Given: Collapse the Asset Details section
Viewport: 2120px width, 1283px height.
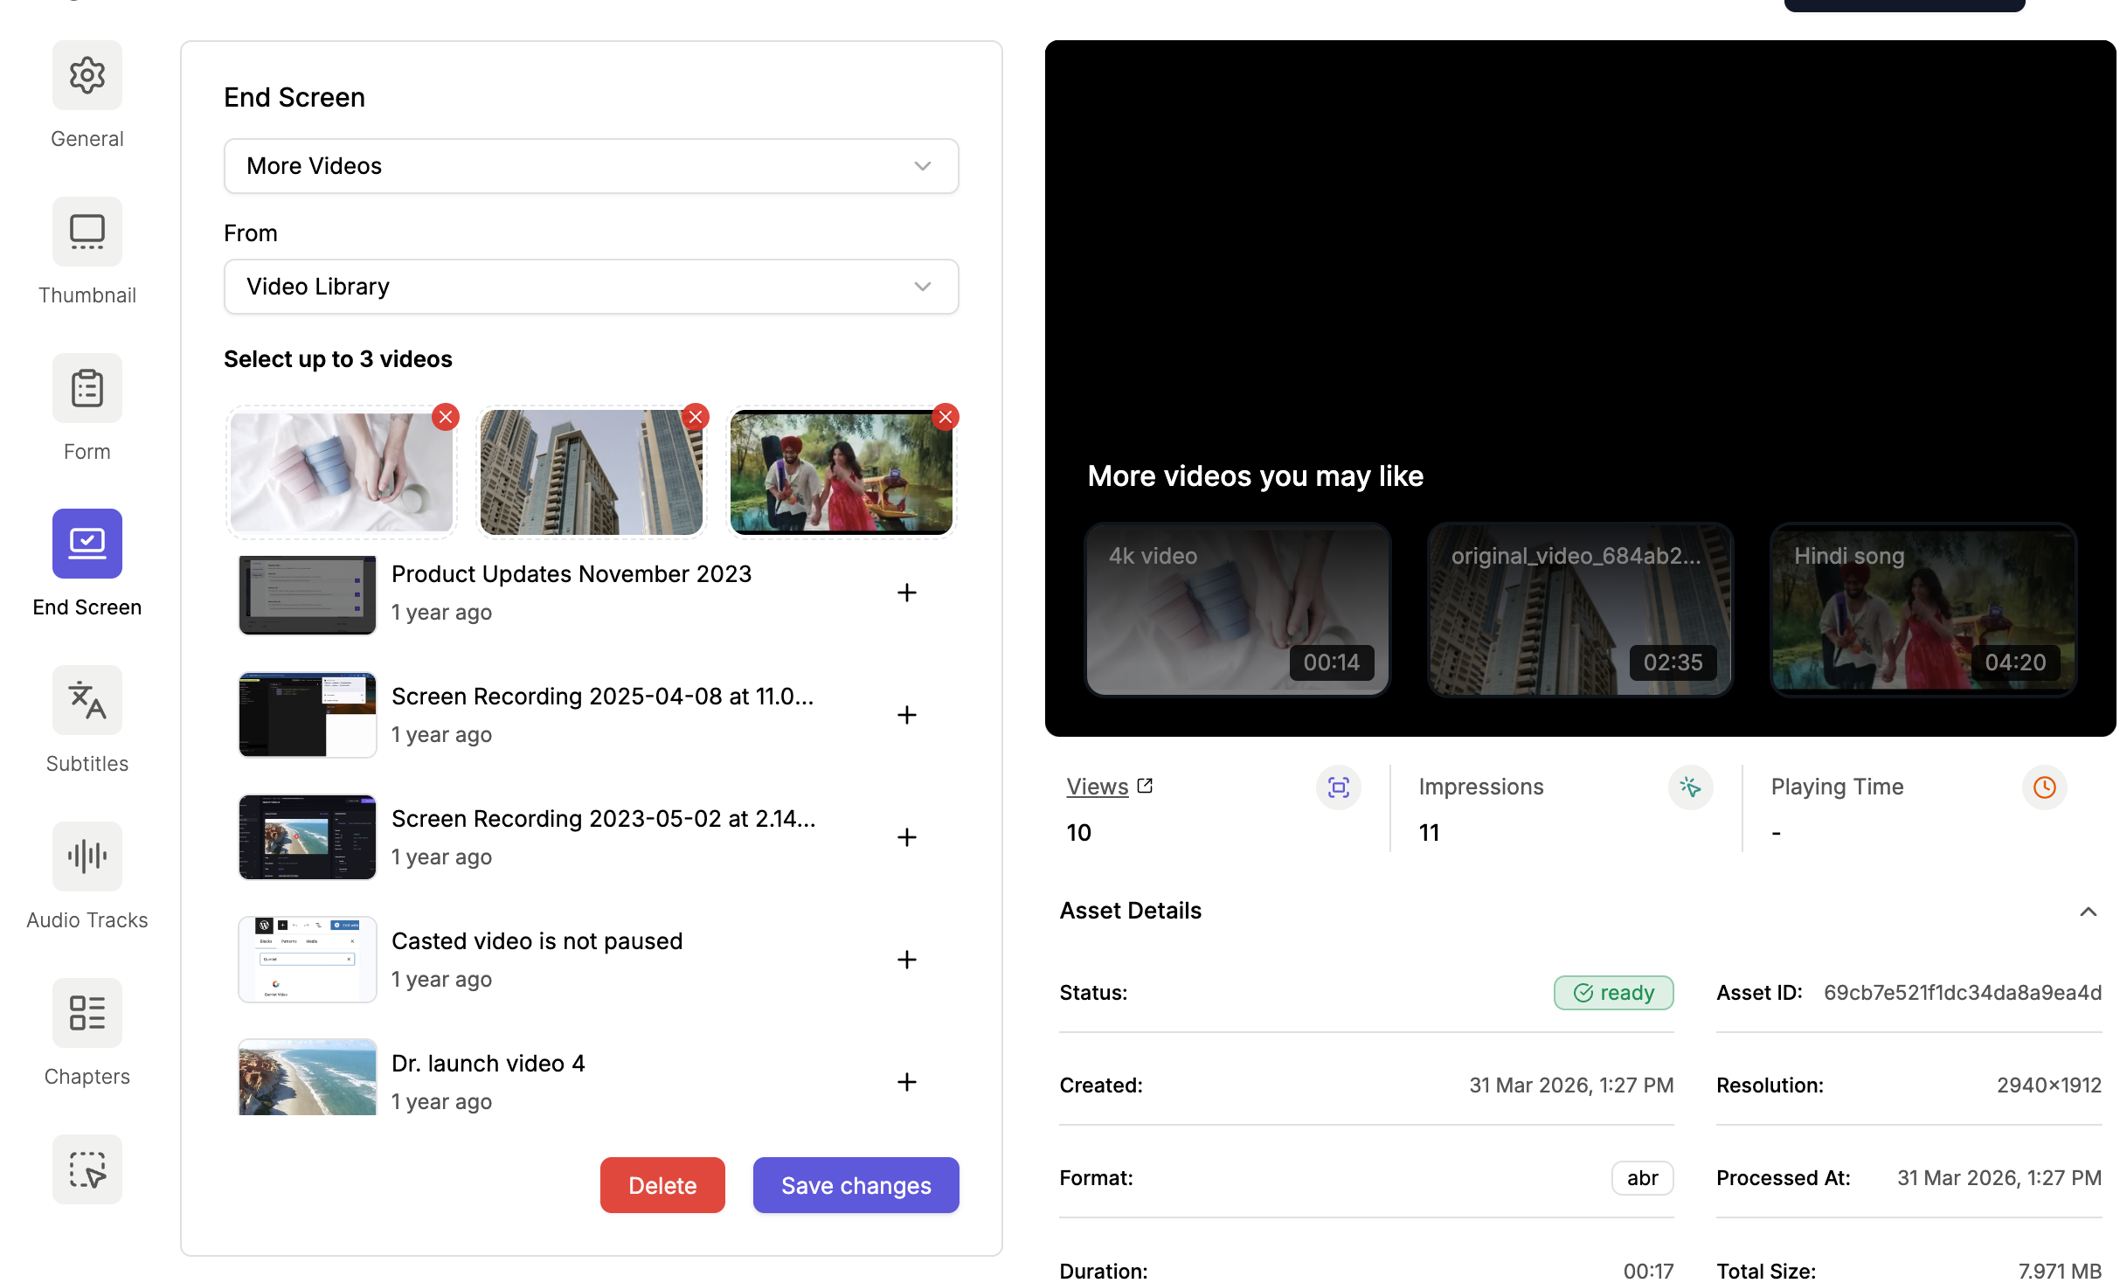Looking at the screenshot, I should click(x=2088, y=912).
